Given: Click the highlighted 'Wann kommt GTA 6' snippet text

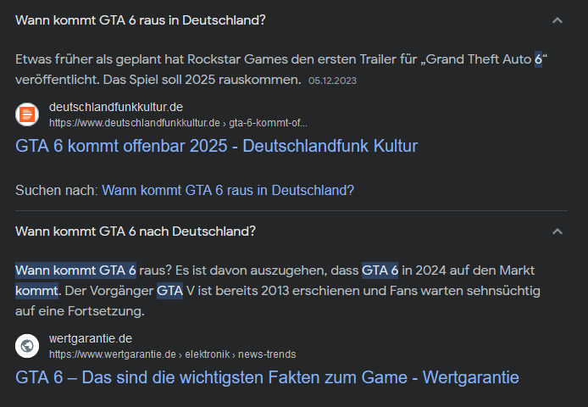Looking at the screenshot, I should [x=75, y=270].
